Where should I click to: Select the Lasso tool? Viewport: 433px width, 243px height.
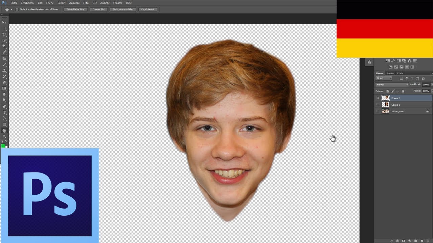4,34
